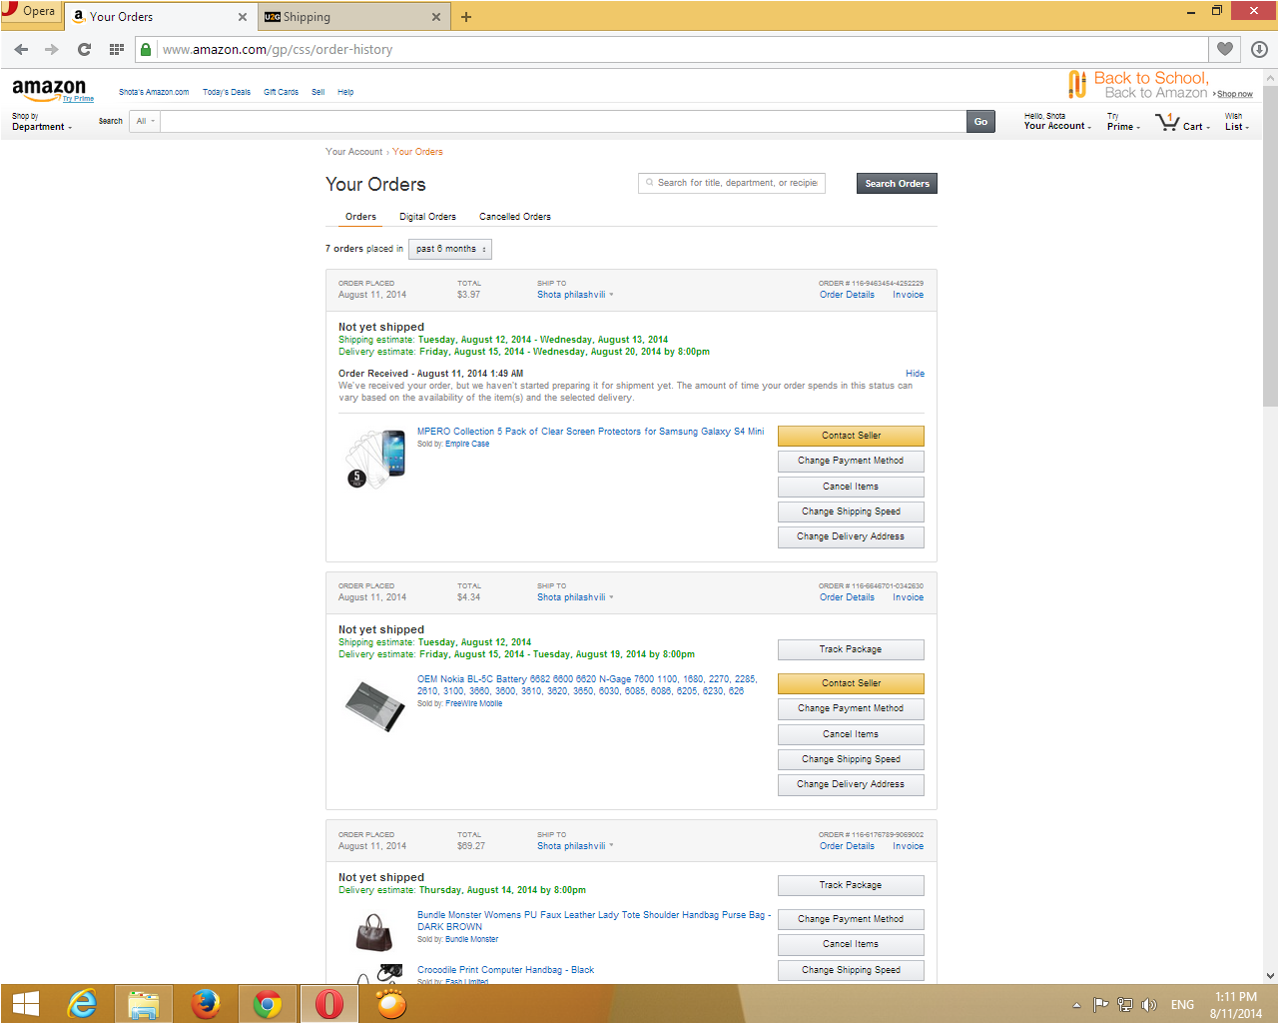Open downloads arrow icon in toolbar
Viewport: 1278px width, 1023px height.
coord(1259,49)
